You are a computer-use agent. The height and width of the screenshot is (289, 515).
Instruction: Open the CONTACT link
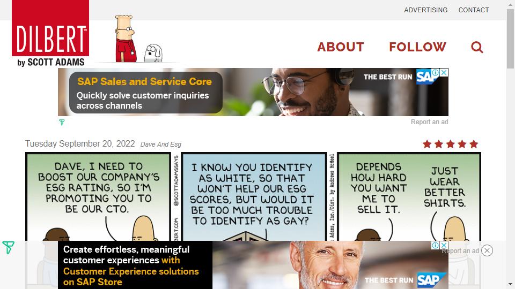pyautogui.click(x=474, y=10)
